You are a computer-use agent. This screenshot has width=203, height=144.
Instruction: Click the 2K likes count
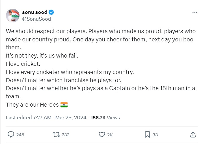110,135
